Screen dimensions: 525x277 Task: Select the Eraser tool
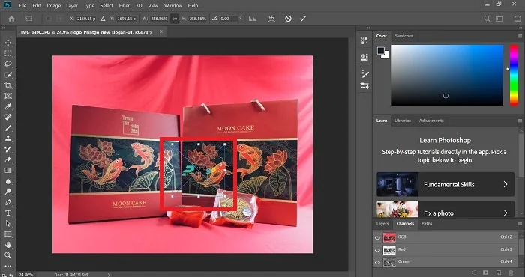(8, 159)
